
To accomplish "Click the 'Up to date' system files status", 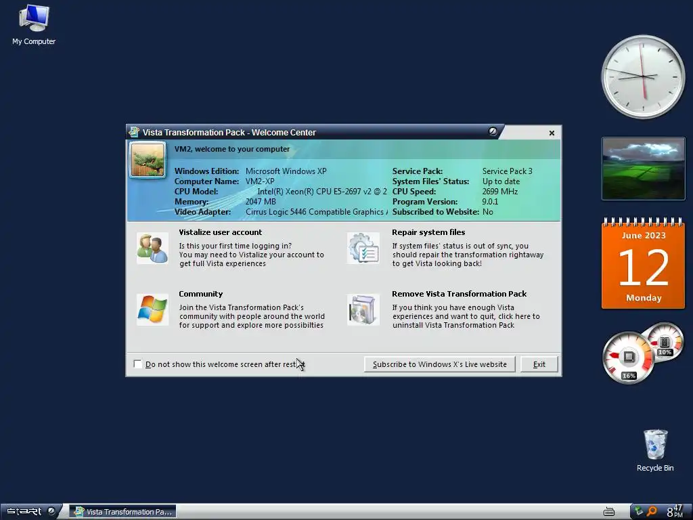I will [x=501, y=181].
